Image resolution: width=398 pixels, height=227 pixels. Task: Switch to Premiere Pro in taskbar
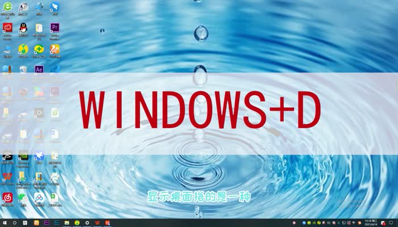pyautogui.click(x=47, y=222)
